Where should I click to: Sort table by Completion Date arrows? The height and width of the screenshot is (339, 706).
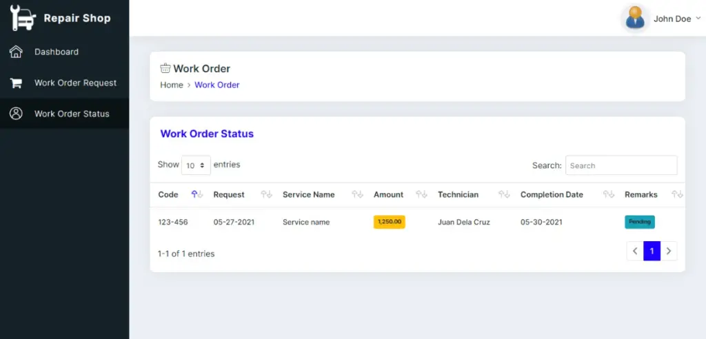[609, 194]
